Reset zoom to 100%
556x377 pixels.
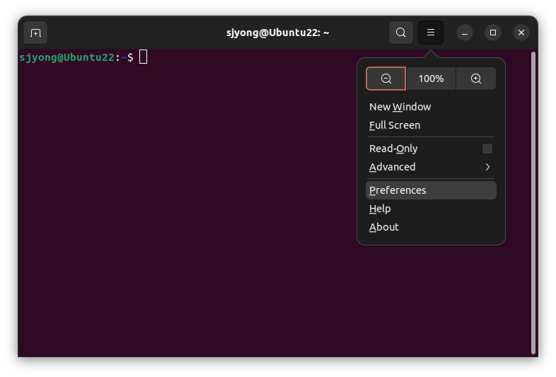tap(431, 79)
